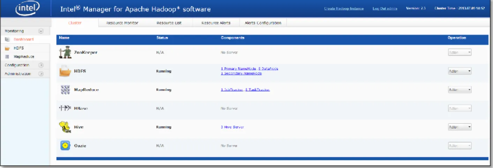Expand the Administration section arrow
Screen dimensions: 493x168
(41, 74)
